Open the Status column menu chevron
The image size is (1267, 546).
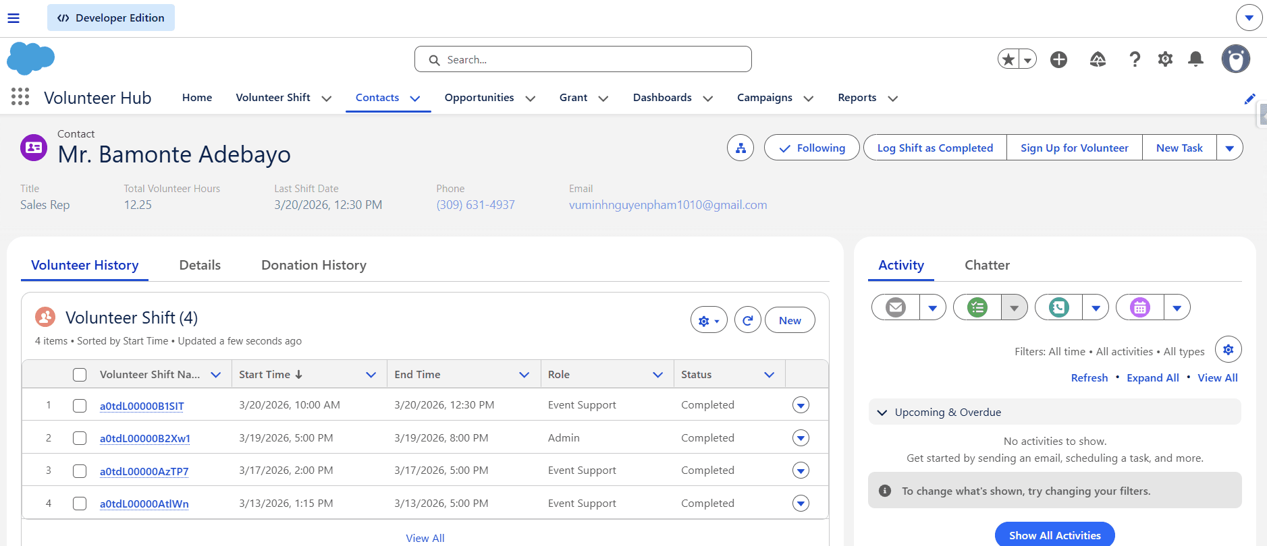coord(769,375)
